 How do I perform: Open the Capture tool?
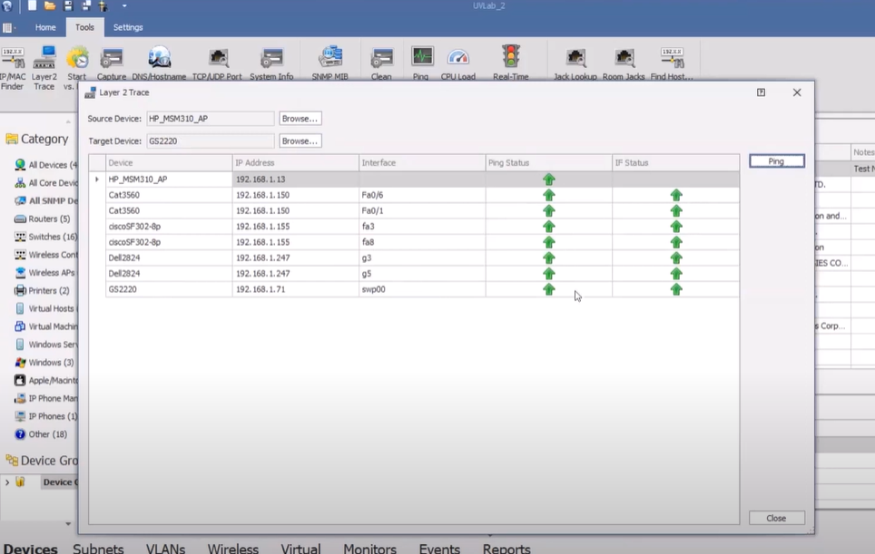coord(112,64)
